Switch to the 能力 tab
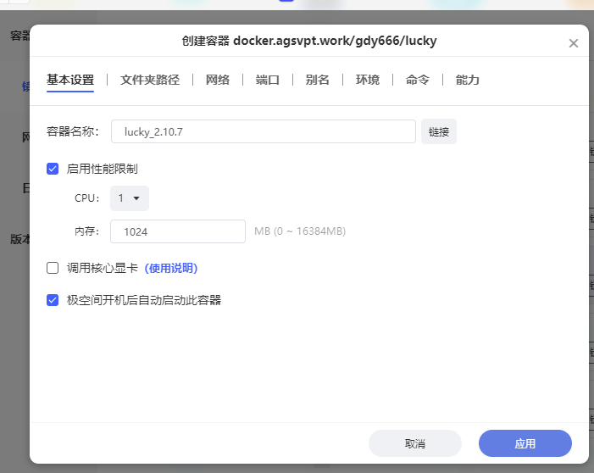Viewport: 594px width, 473px height. click(x=468, y=80)
